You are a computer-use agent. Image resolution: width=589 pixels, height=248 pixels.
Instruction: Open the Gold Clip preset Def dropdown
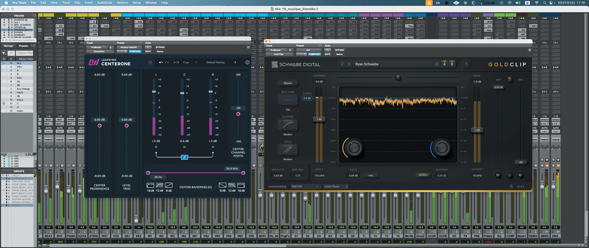[308, 50]
